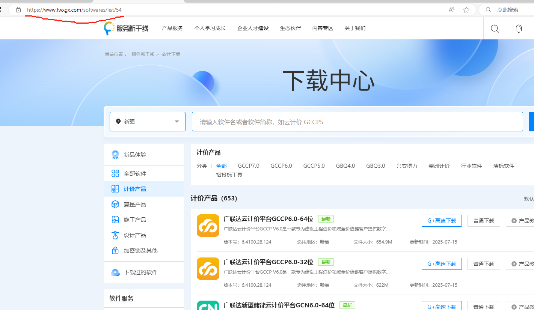Open 算量产品 in the sidebar

144,205
